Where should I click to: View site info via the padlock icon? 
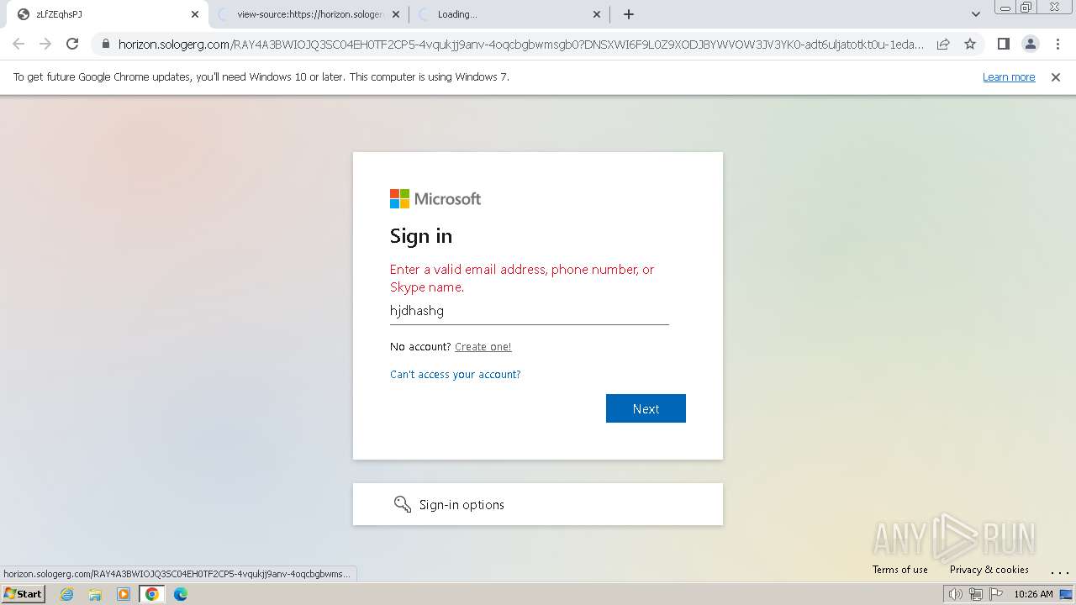click(106, 45)
